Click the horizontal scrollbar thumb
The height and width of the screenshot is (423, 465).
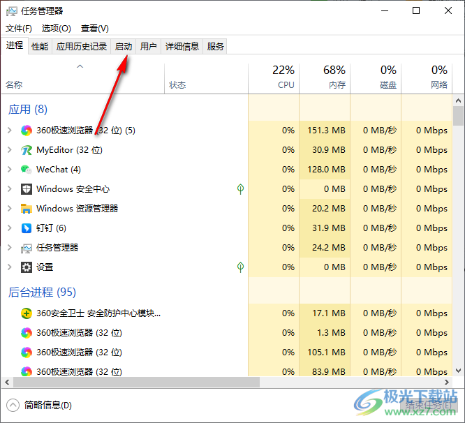point(136,382)
